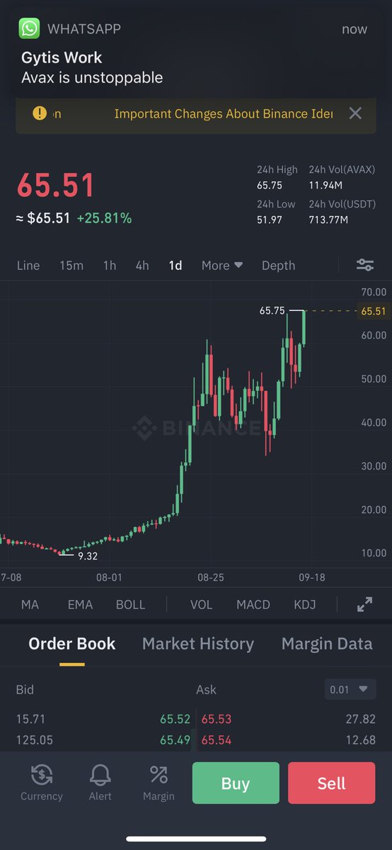Tap the green Buy button
This screenshot has width=392, height=850.
click(x=236, y=783)
